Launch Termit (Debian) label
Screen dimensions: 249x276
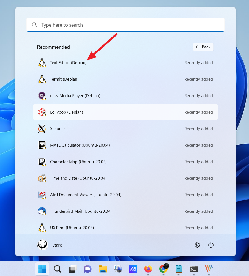point(64,79)
